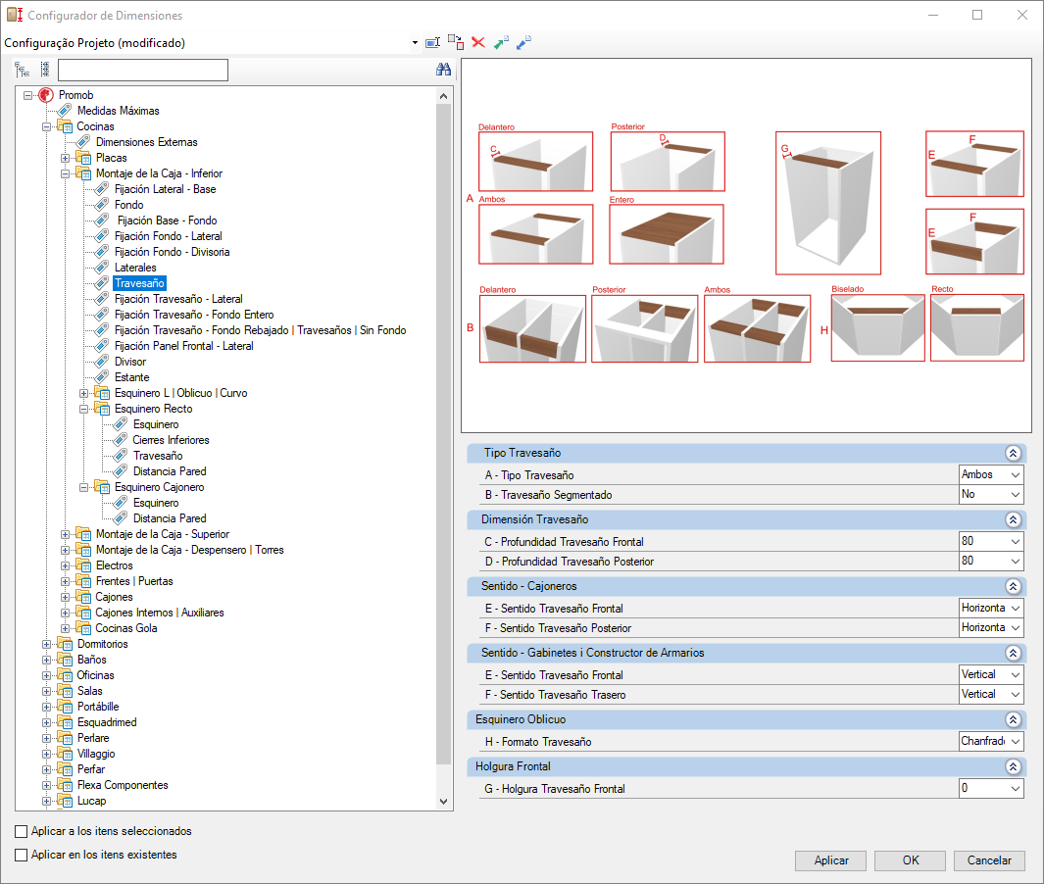This screenshot has width=1044, height=884.
Task: Click the Recto travesaño preview thumbnail
Action: pyautogui.click(x=977, y=328)
